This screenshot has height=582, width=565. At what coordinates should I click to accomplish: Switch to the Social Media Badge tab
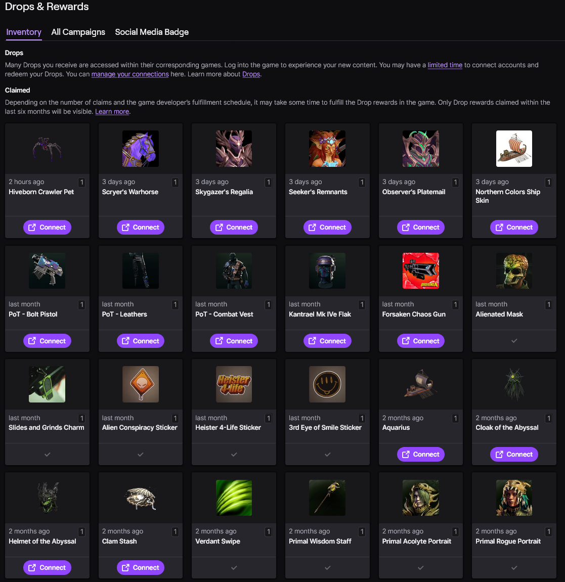pyautogui.click(x=152, y=32)
